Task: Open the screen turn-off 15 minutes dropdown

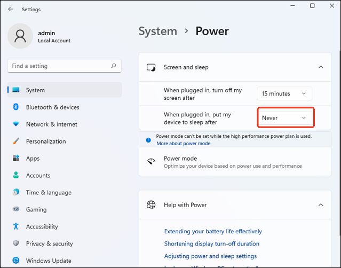Action: 284,93
